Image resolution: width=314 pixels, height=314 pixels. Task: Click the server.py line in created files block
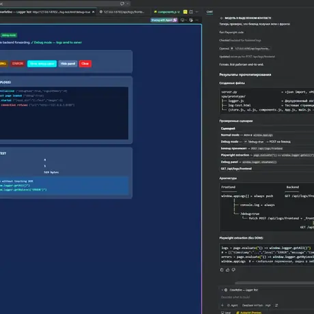tap(229, 92)
